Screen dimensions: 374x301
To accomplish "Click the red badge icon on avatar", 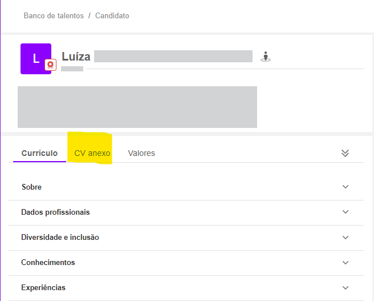I will pyautogui.click(x=50, y=65).
